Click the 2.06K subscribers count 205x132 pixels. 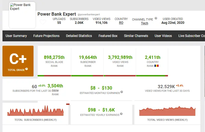tap(79, 23)
